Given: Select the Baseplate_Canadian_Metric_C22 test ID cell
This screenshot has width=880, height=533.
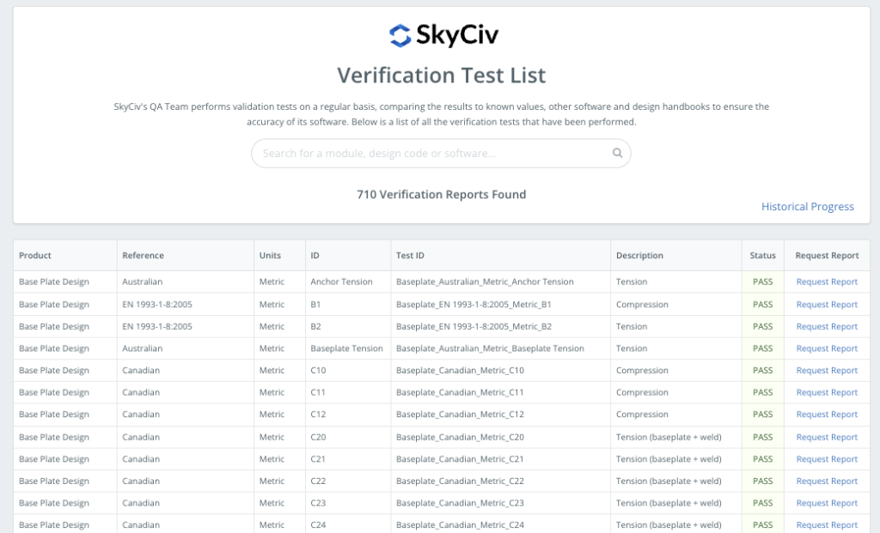Looking at the screenshot, I should 460,482.
